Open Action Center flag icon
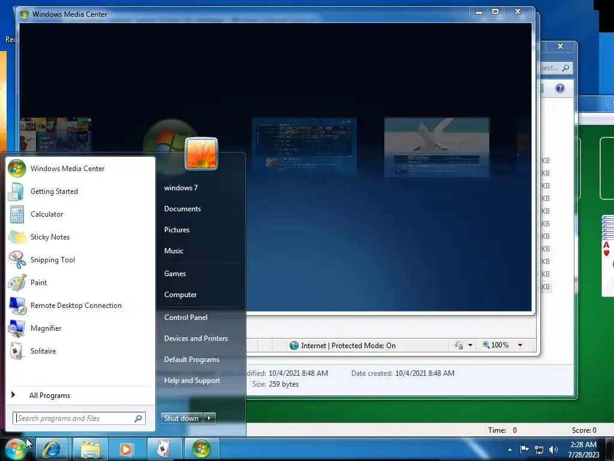The image size is (614, 461). [x=524, y=449]
